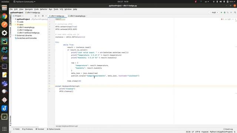Select dht11-without-tedge.py in project tree

(29, 33)
